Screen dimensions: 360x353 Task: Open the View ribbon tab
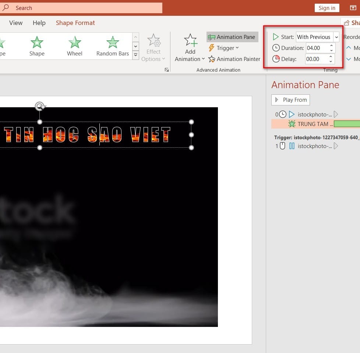(x=16, y=23)
